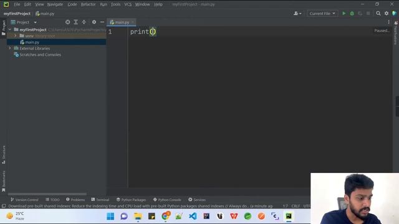Screen dimensions: 399x224
Task: Open TODO tool window
Action: pos(52,200)
